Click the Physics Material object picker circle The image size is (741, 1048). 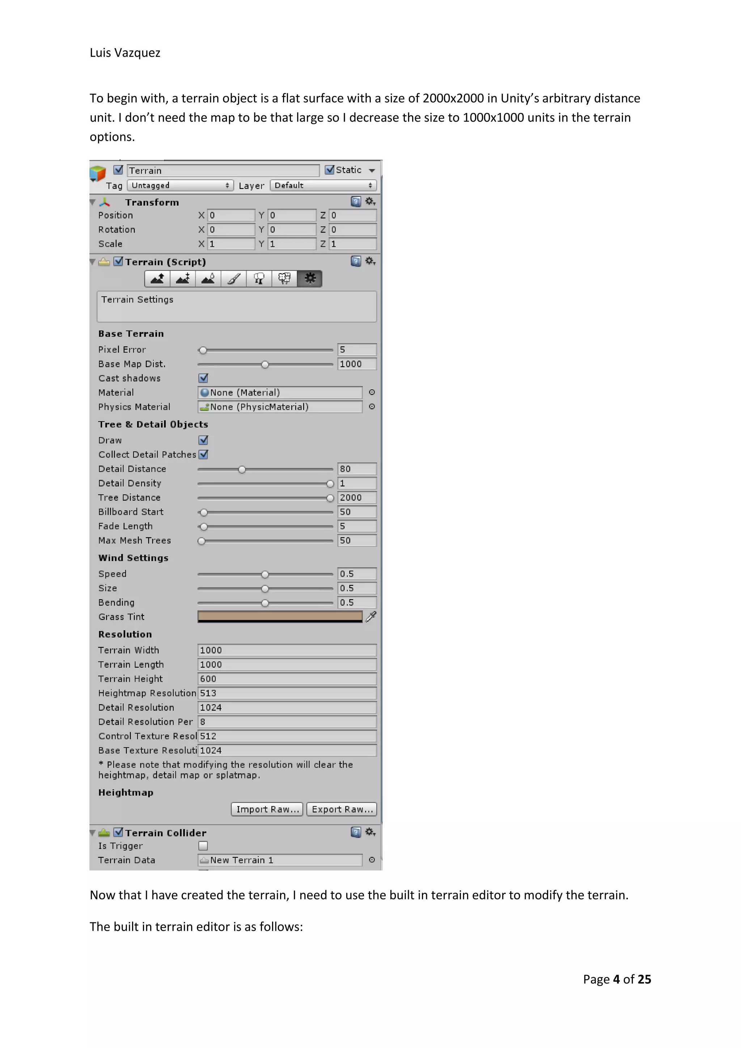[372, 406]
